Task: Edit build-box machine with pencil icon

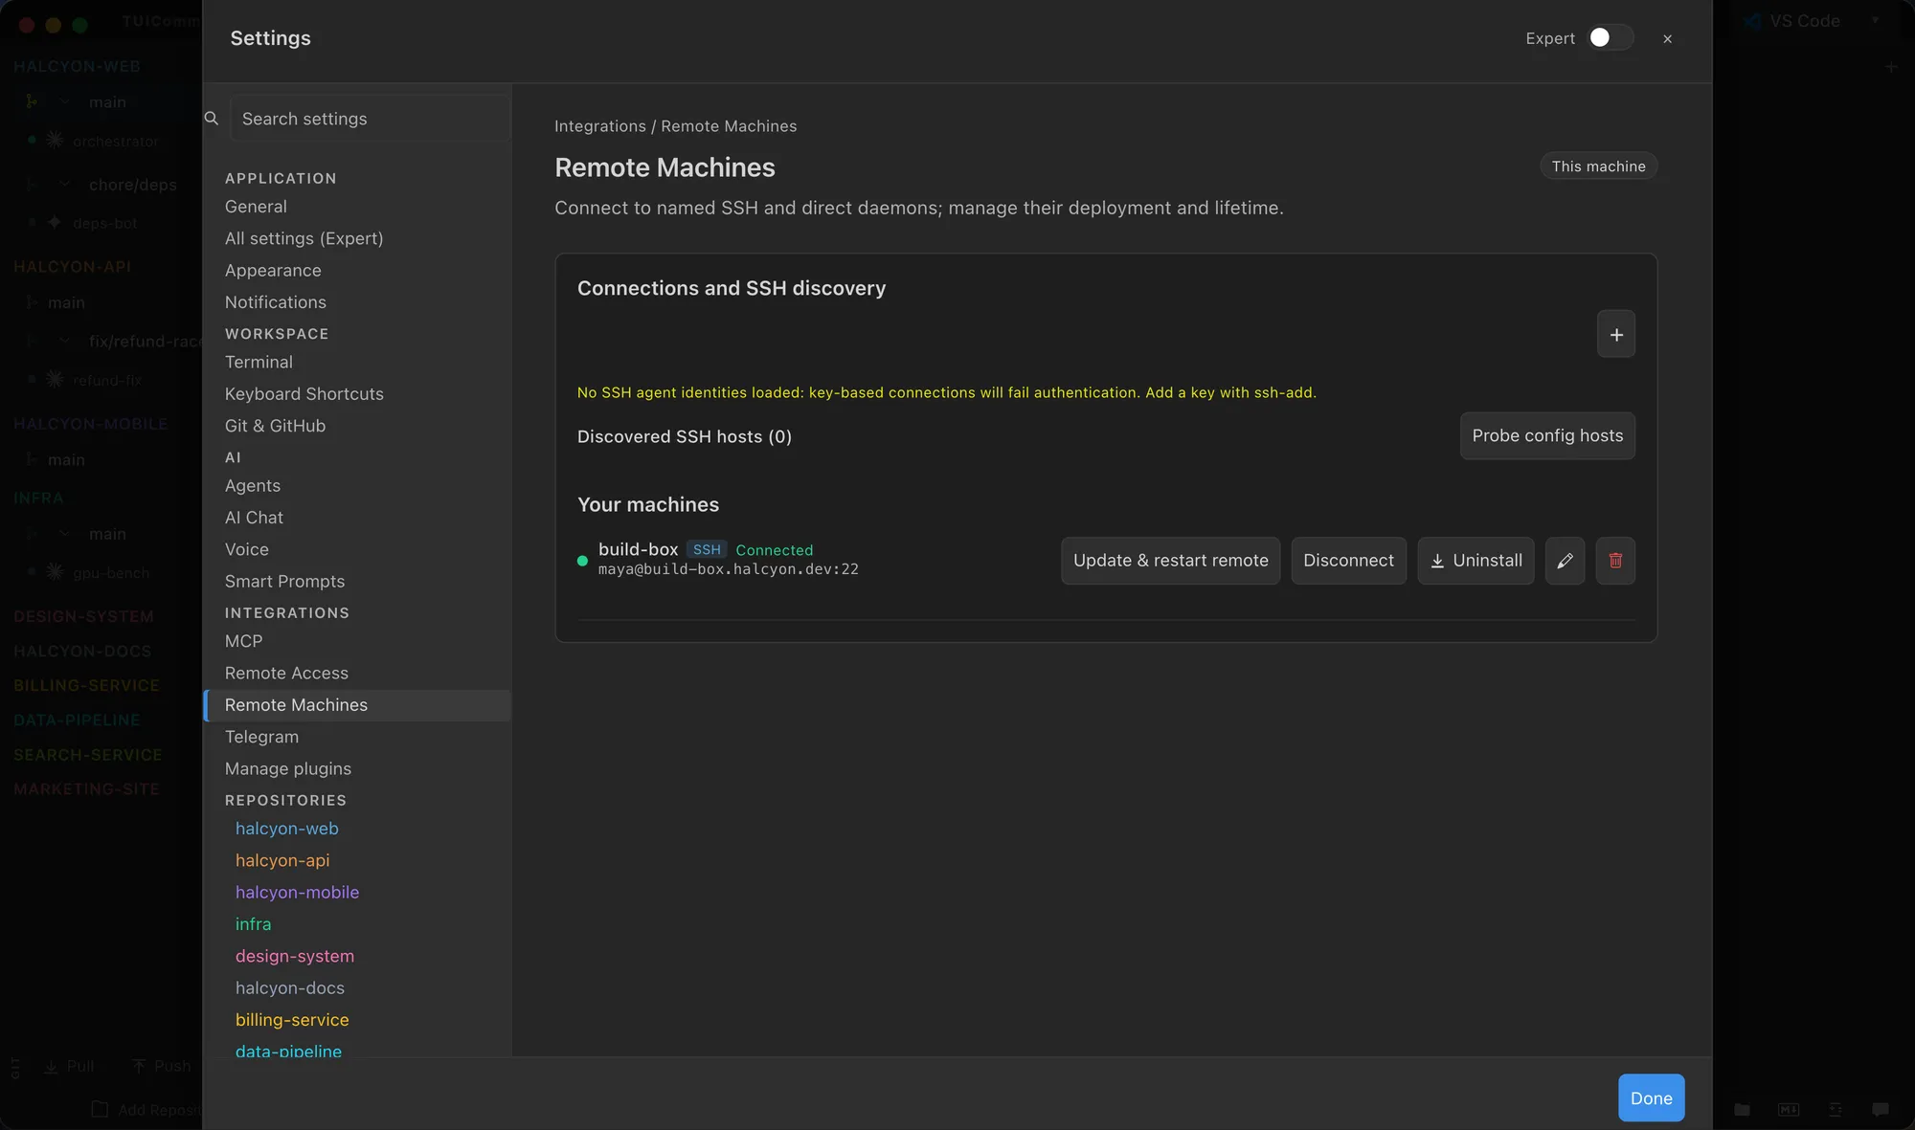Action: 1565,561
